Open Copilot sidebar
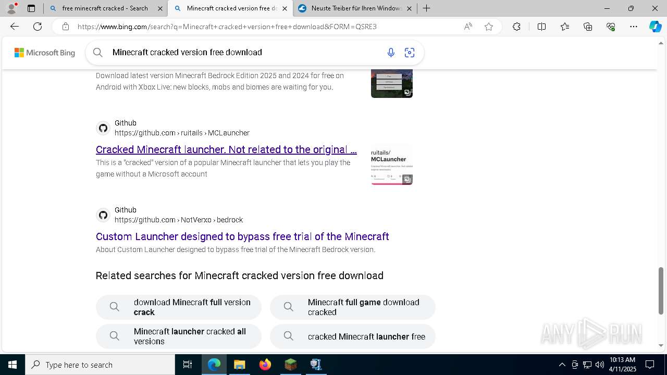Screen dimensions: 667x375 (655, 27)
